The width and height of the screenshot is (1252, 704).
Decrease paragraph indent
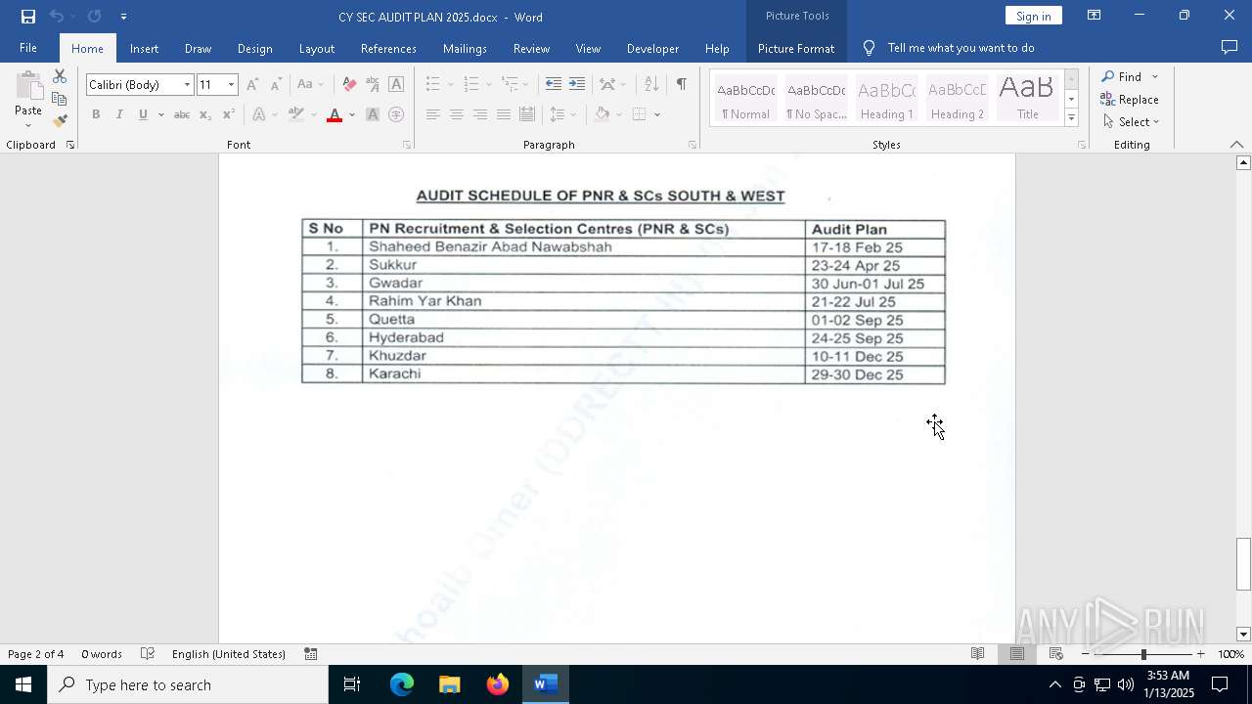[x=554, y=85]
